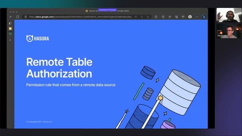
Task: Activate the Read Aloud icon in address bar
Action: [136, 17]
